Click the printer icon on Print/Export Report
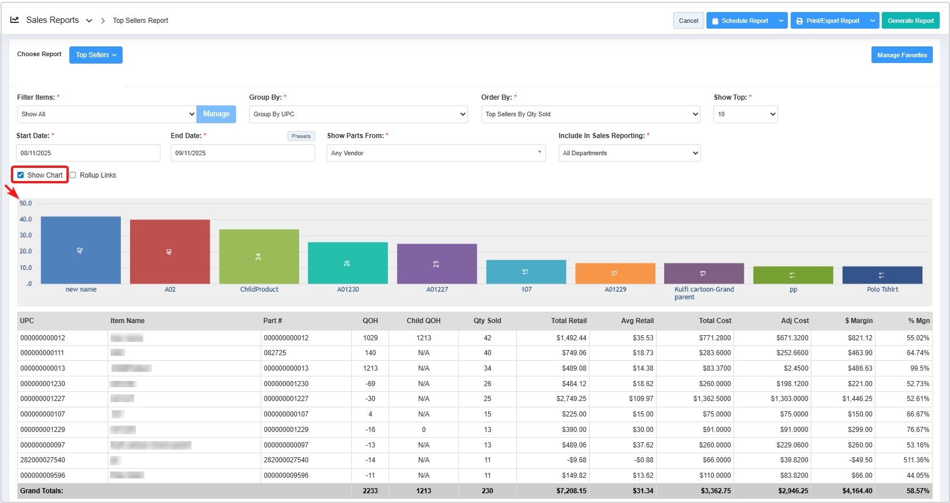This screenshot has height=503, width=950. [799, 21]
